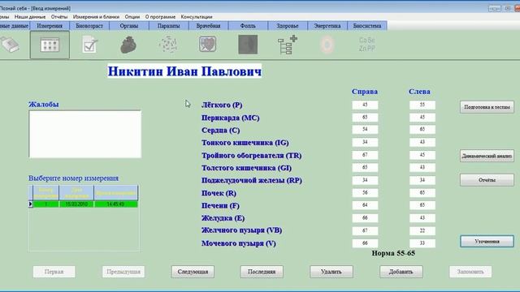Viewport: 520px width, 292px height.
Task: Click the disabled Предыдущая button
Action: pyautogui.click(x=123, y=272)
